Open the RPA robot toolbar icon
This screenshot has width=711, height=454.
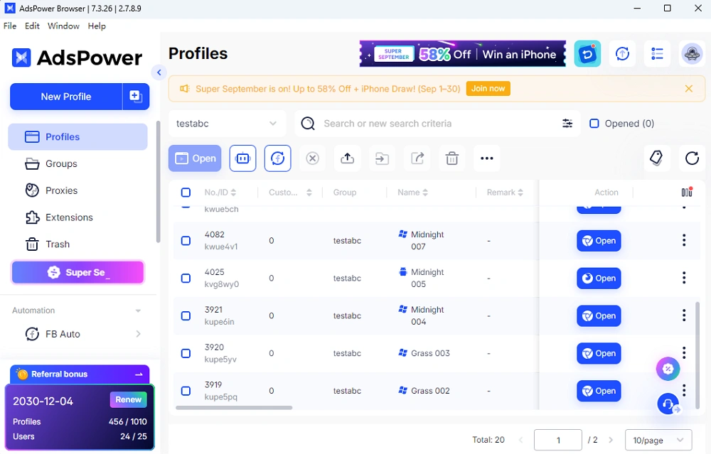pyautogui.click(x=242, y=158)
